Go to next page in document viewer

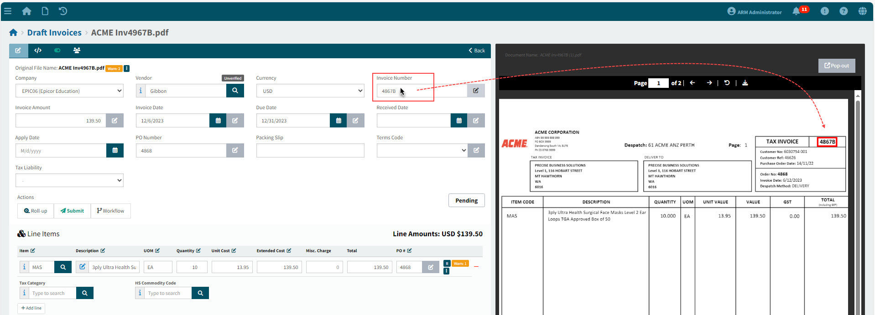(x=709, y=83)
